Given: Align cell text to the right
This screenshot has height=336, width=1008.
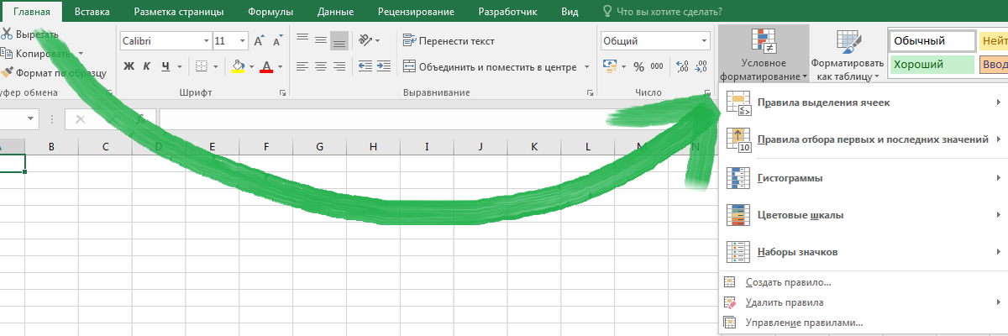Looking at the screenshot, I should click(339, 66).
